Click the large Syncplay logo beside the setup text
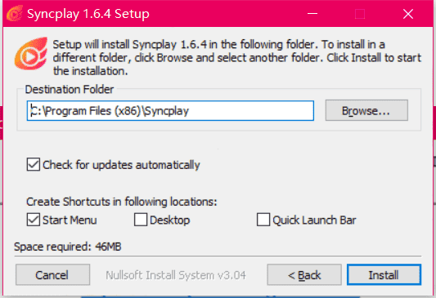Screen dimensions: 436x298 point(31,54)
